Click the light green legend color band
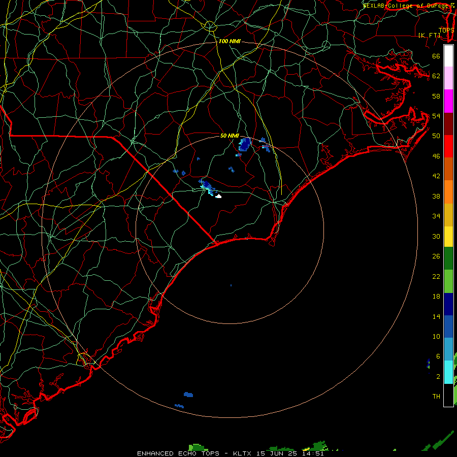The image size is (457, 457). point(448,281)
